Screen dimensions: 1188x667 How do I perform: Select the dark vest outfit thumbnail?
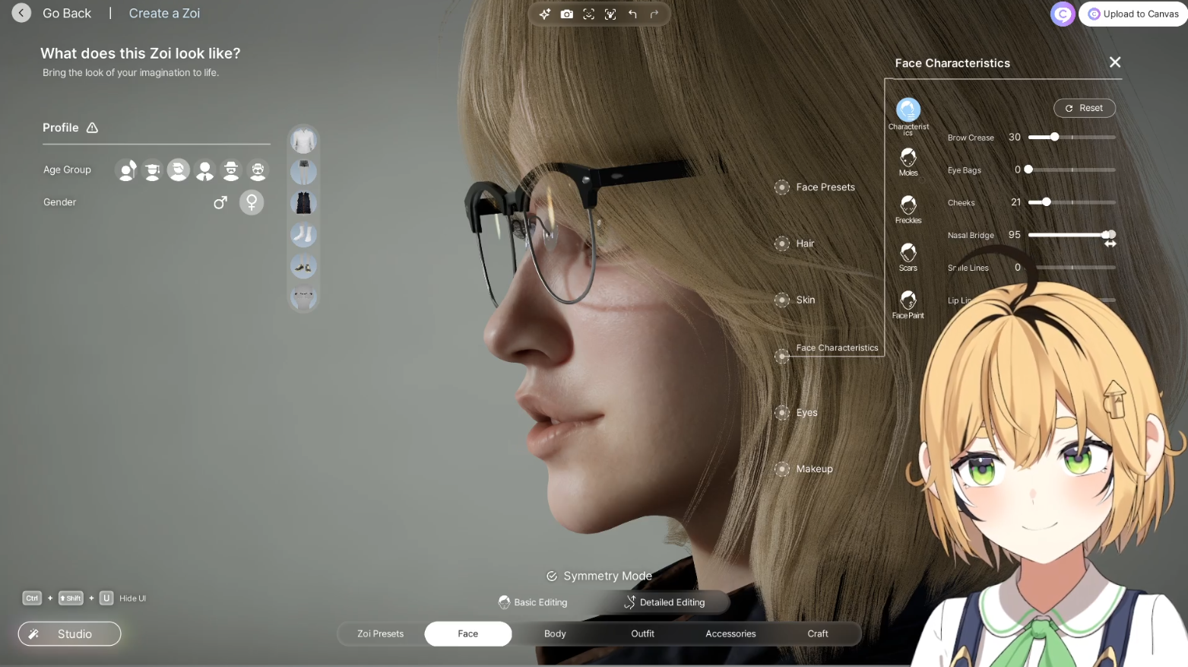[x=303, y=203]
